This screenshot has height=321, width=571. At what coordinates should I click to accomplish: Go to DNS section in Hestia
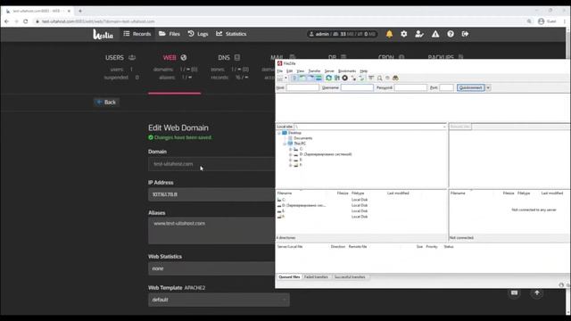click(x=228, y=57)
